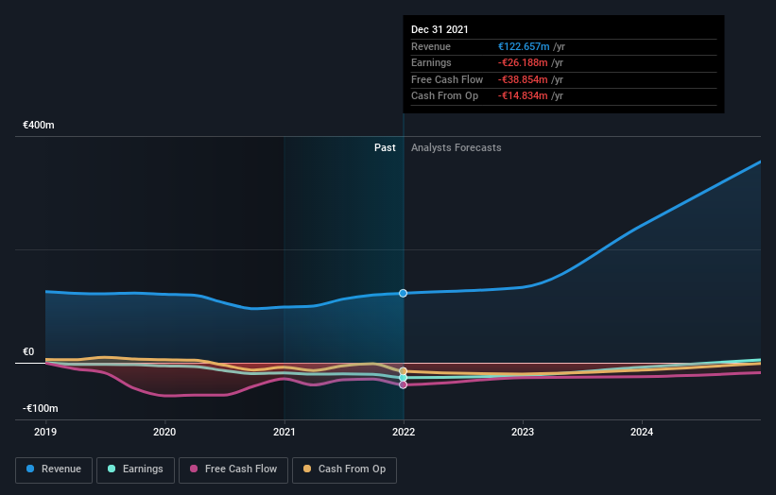Click the 2020 x-axis label

pyautogui.click(x=164, y=433)
